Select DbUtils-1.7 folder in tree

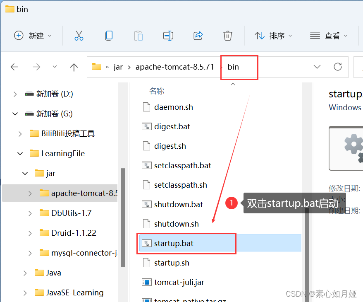click(65, 213)
